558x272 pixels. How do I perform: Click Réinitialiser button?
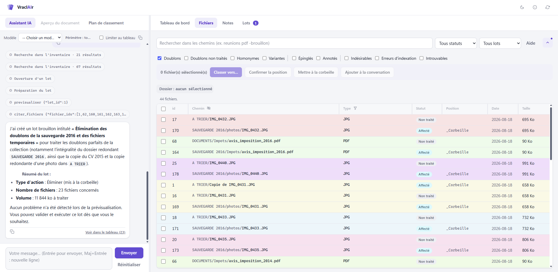[x=129, y=265]
